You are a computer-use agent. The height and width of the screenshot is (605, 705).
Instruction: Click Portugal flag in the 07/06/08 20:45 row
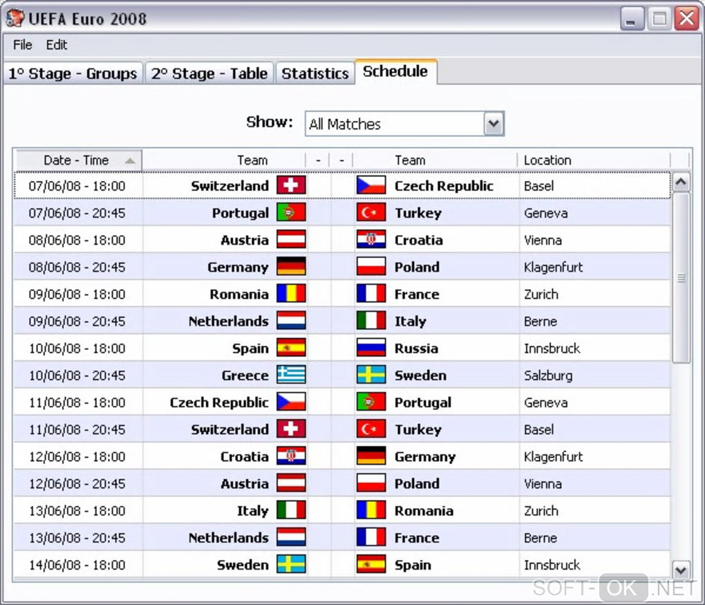[x=291, y=212]
